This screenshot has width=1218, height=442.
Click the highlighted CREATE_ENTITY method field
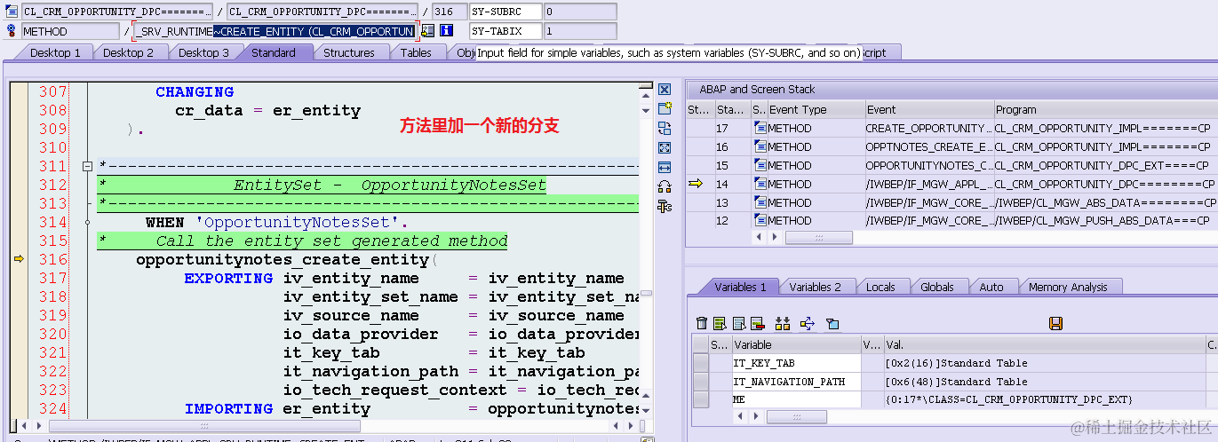[x=275, y=31]
